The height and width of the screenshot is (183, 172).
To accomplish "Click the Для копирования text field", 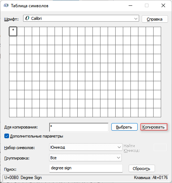I will [79, 127].
